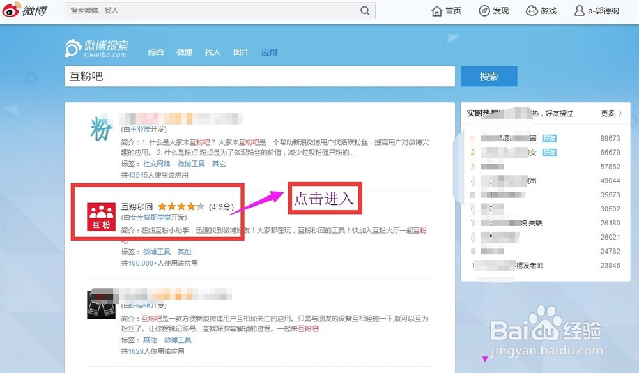The image size is (639, 373).
Task: Open the user profile icon for a-郭德纲
Action: coord(579,11)
